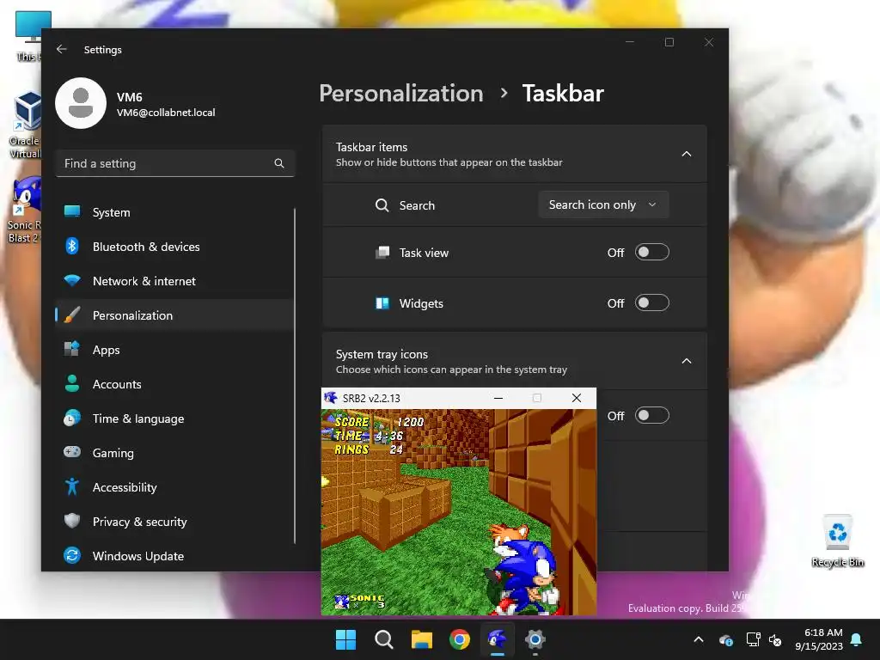Open Network & internet settings

click(x=174, y=281)
